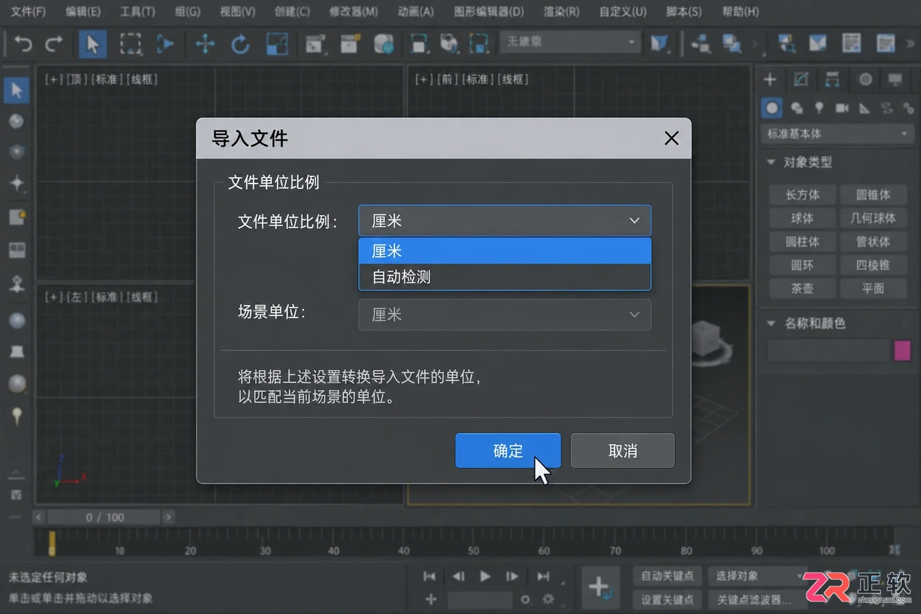
Task: Pick the highlighted 厘米 option in the list
Action: pos(505,251)
